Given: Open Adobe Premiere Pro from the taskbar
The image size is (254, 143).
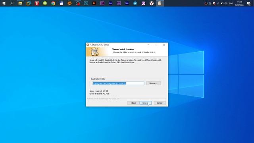Looking at the screenshot, I should [102, 3].
